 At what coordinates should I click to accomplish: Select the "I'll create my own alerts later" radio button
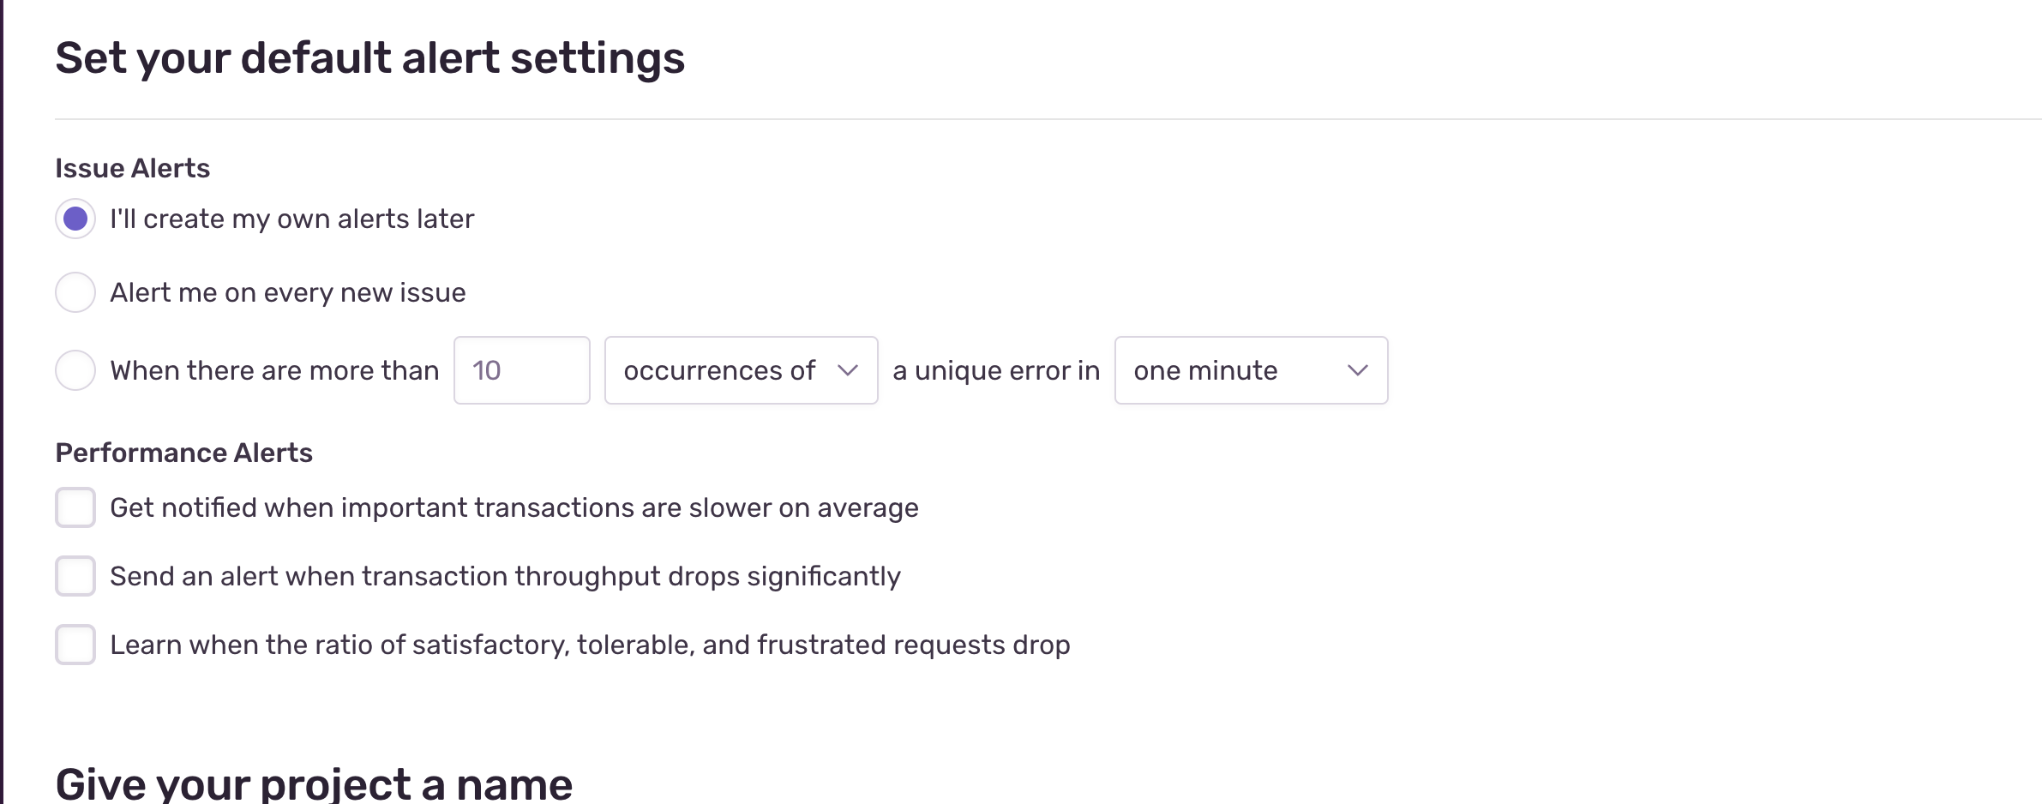pos(75,219)
